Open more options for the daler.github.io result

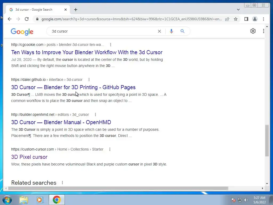pos(89,80)
